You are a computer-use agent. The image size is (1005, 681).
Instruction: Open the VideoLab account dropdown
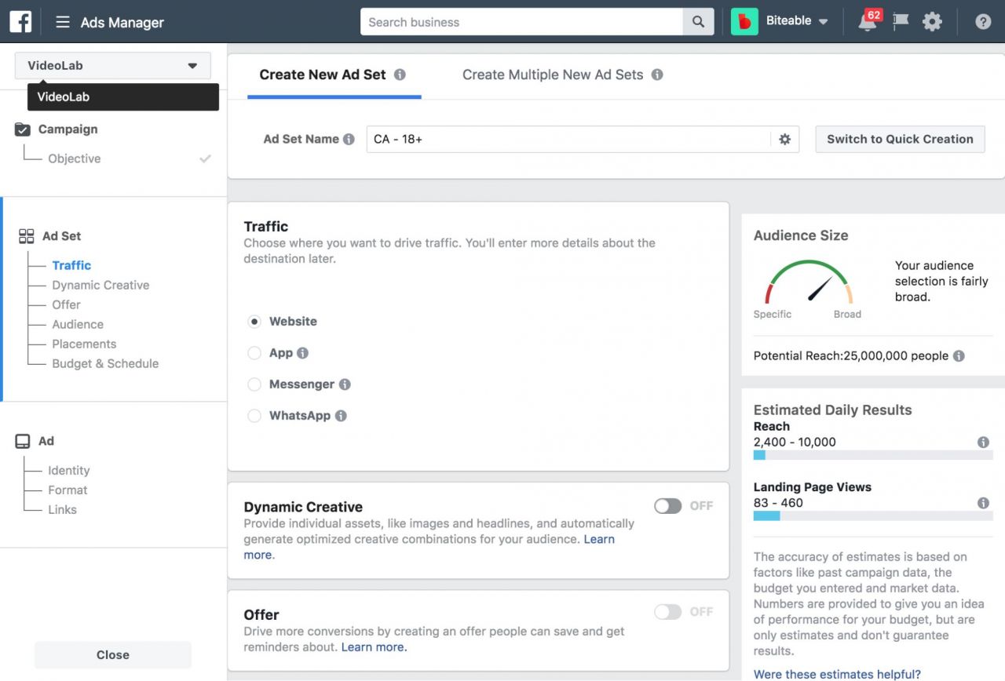point(113,66)
